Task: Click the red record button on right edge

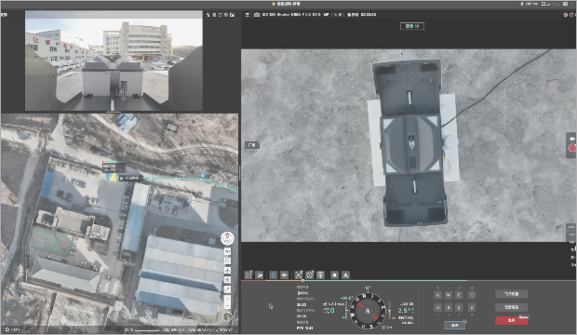Action: [x=572, y=148]
